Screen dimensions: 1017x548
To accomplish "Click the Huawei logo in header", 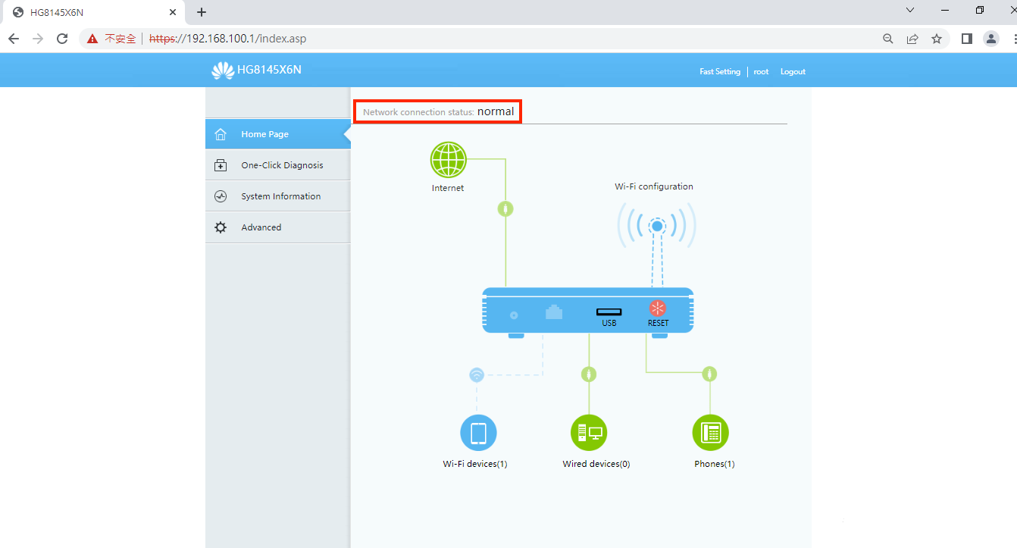I will [222, 70].
